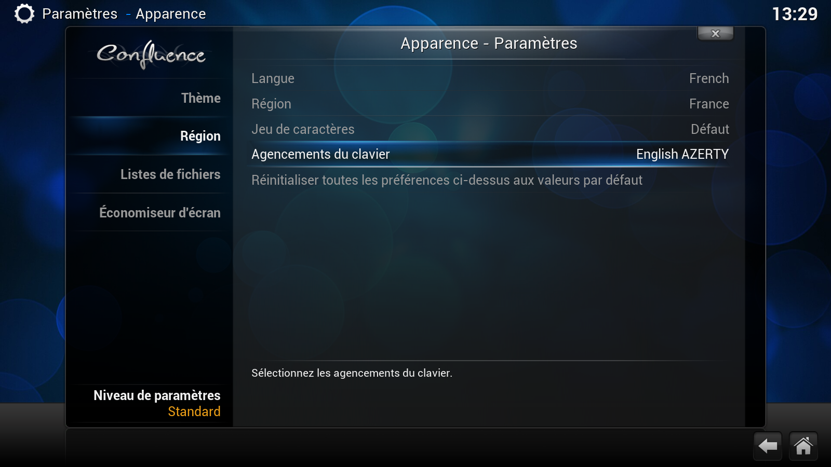
Task: Click the settings gear icon
Action: (x=24, y=13)
